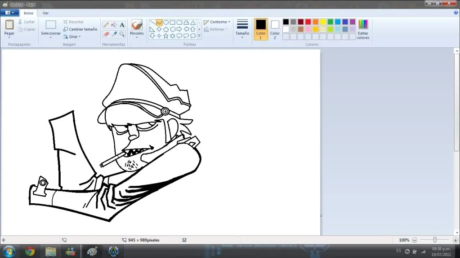The width and height of the screenshot is (460, 258).
Task: Choose the Rounded rectangle shape
Action: (x=179, y=22)
